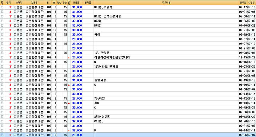
Task: Tick the checkbox of the highlighted 103동 9층 row
Action: click(2, 135)
